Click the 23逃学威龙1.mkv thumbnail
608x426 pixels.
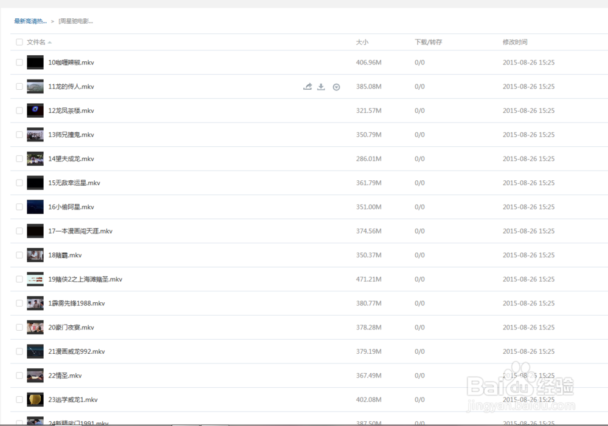(35, 399)
